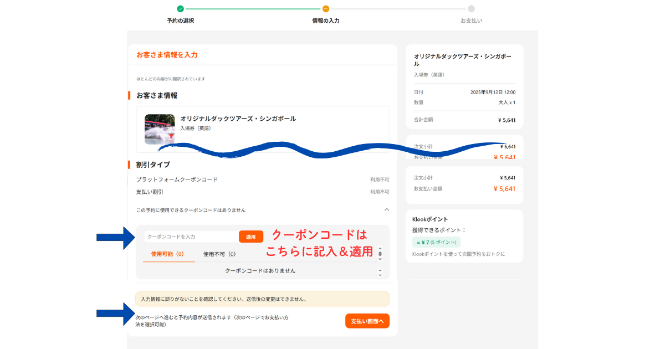
Task: Click the プラットフォームクーポンコード row label
Action: coord(177,179)
